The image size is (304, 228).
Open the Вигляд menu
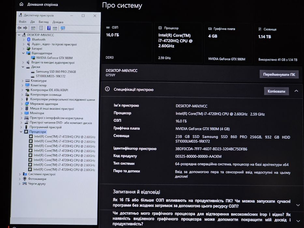click(44, 22)
